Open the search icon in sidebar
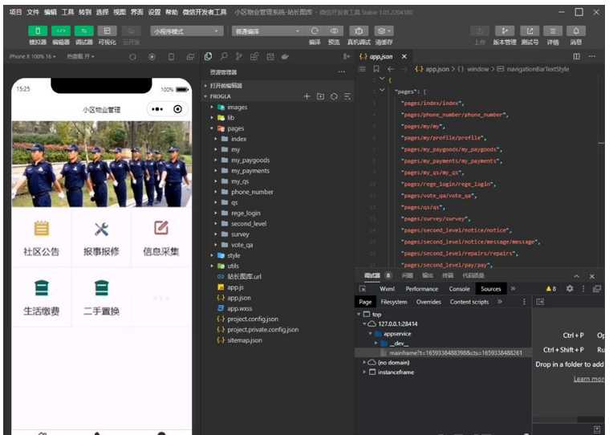 coord(224,57)
